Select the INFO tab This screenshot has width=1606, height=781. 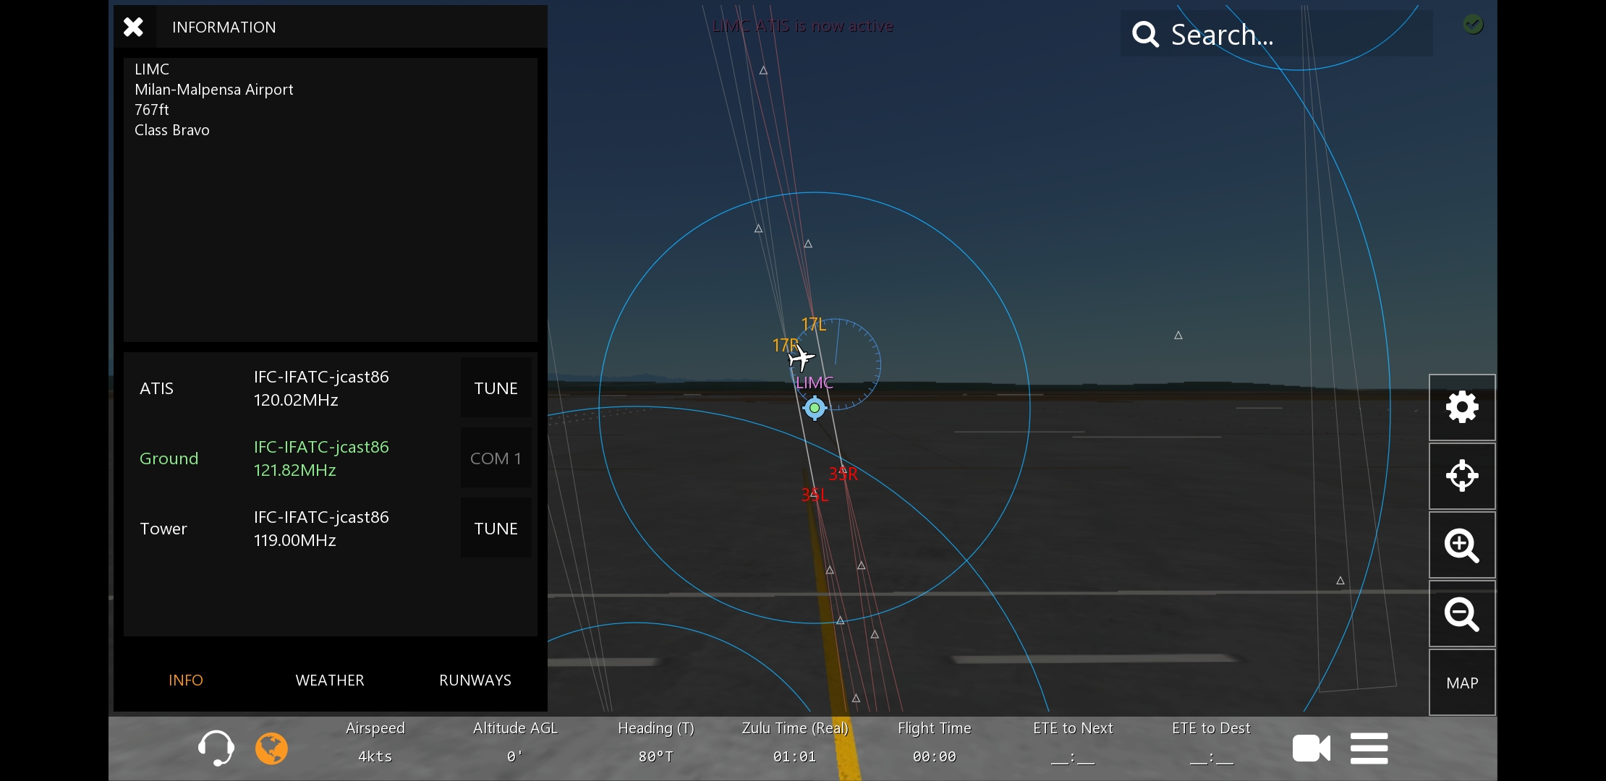tap(186, 680)
